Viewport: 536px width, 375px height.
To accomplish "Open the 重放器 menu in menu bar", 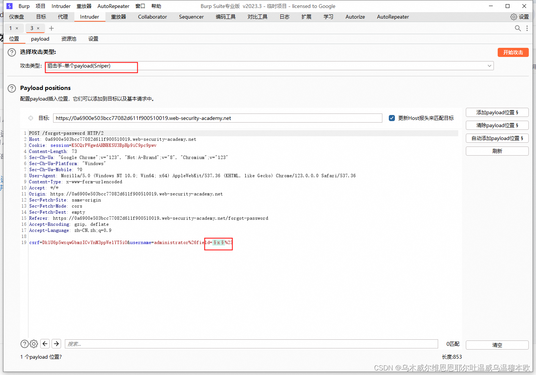I will coord(84,6).
